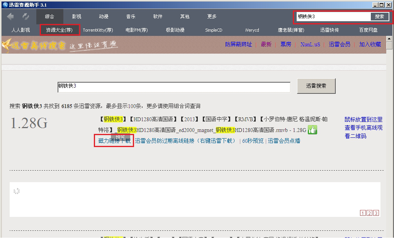Click the app icon in title bar
Image resolution: width=394 pixels, height=247 pixels.
click(x=5, y=5)
